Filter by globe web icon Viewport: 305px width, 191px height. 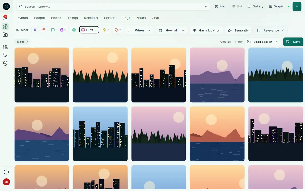[74, 30]
